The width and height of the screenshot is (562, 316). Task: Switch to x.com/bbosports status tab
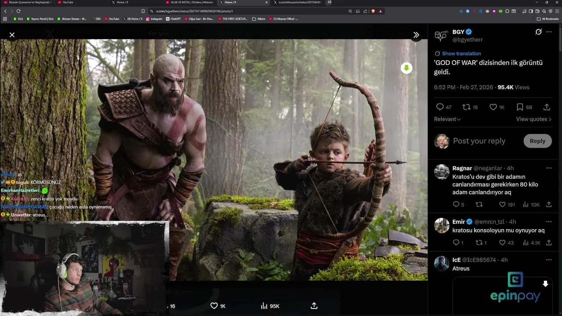point(299,2)
